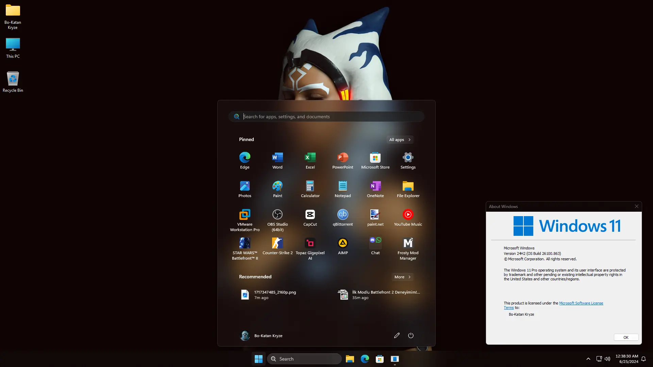The height and width of the screenshot is (367, 653).
Task: Open YouTube Music
Action: click(408, 218)
